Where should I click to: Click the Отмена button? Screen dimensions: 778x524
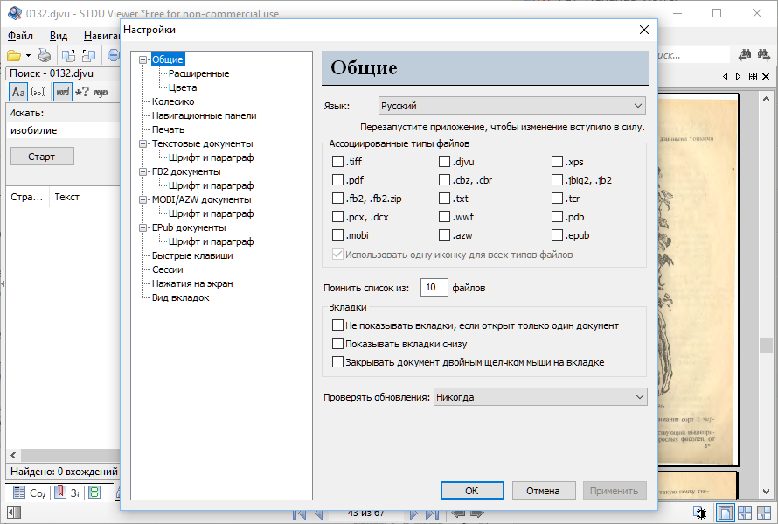[543, 491]
